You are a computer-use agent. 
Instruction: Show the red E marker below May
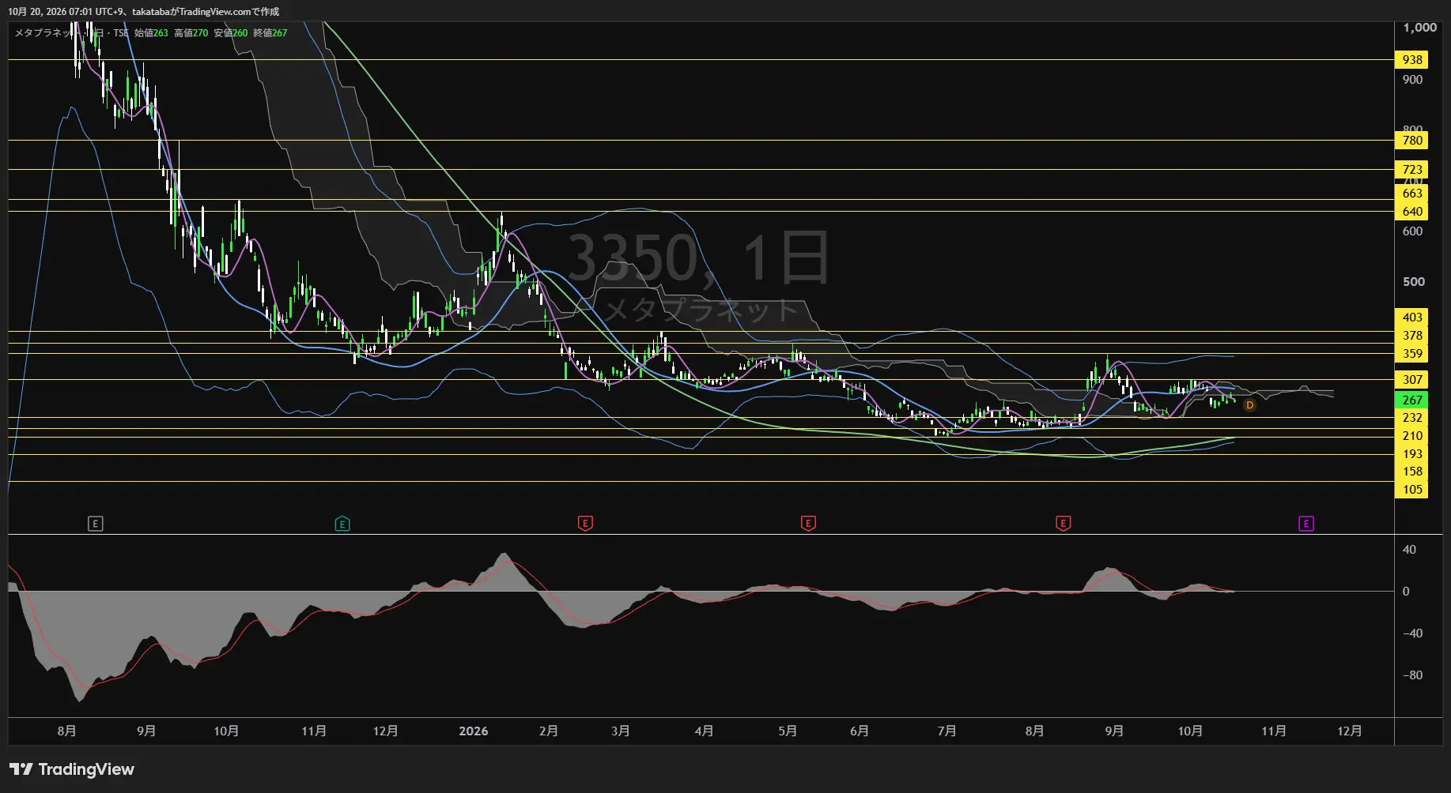[808, 524]
